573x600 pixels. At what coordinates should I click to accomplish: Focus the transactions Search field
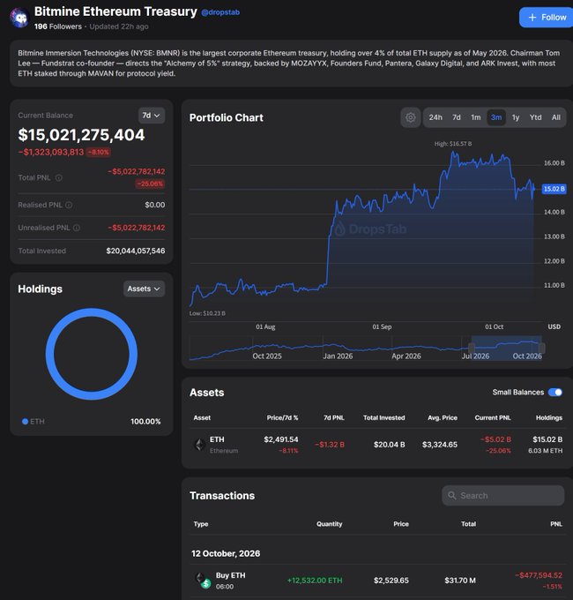tap(503, 496)
